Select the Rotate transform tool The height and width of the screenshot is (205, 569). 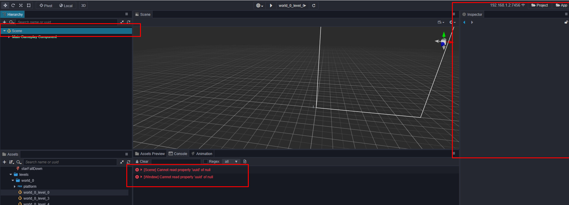[13, 5]
